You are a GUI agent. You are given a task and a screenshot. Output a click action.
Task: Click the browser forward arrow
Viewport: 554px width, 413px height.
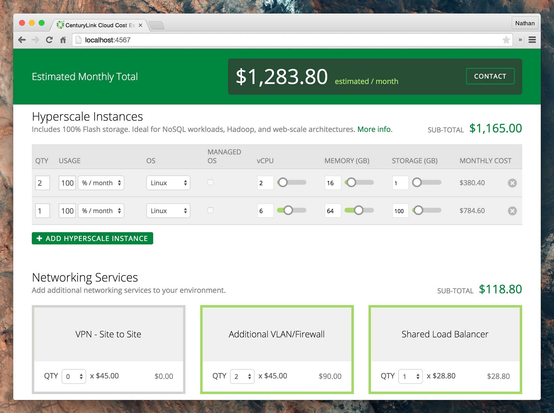[x=35, y=40]
